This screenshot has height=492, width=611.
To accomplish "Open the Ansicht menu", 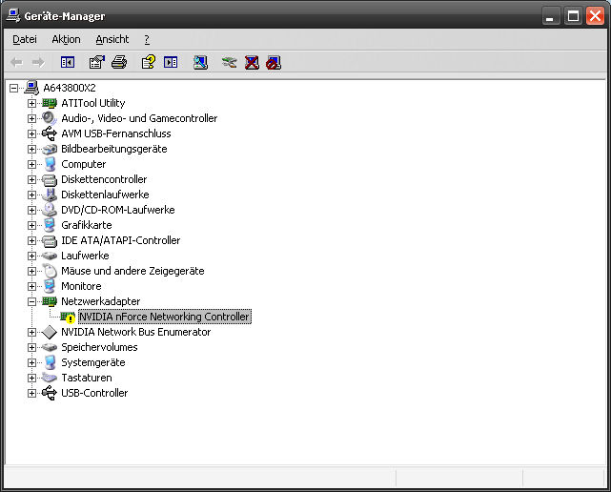I will tap(112, 39).
